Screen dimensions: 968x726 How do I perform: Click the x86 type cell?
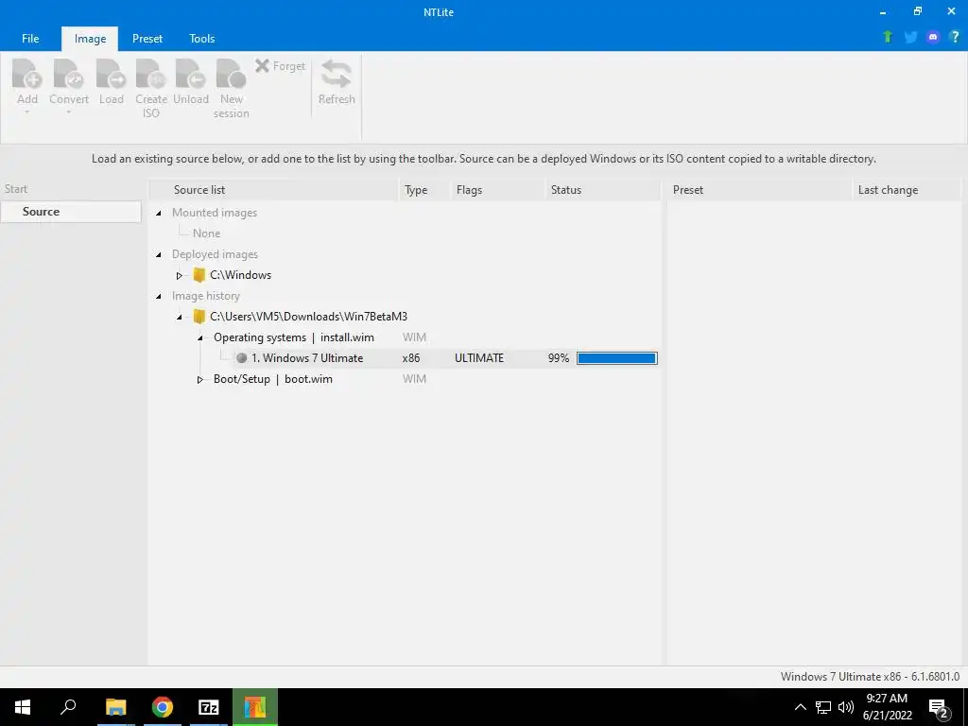point(411,358)
